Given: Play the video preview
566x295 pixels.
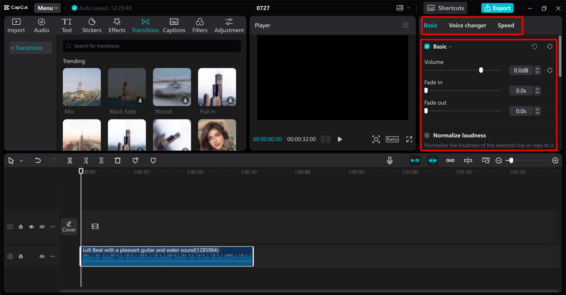Looking at the screenshot, I should [x=340, y=139].
